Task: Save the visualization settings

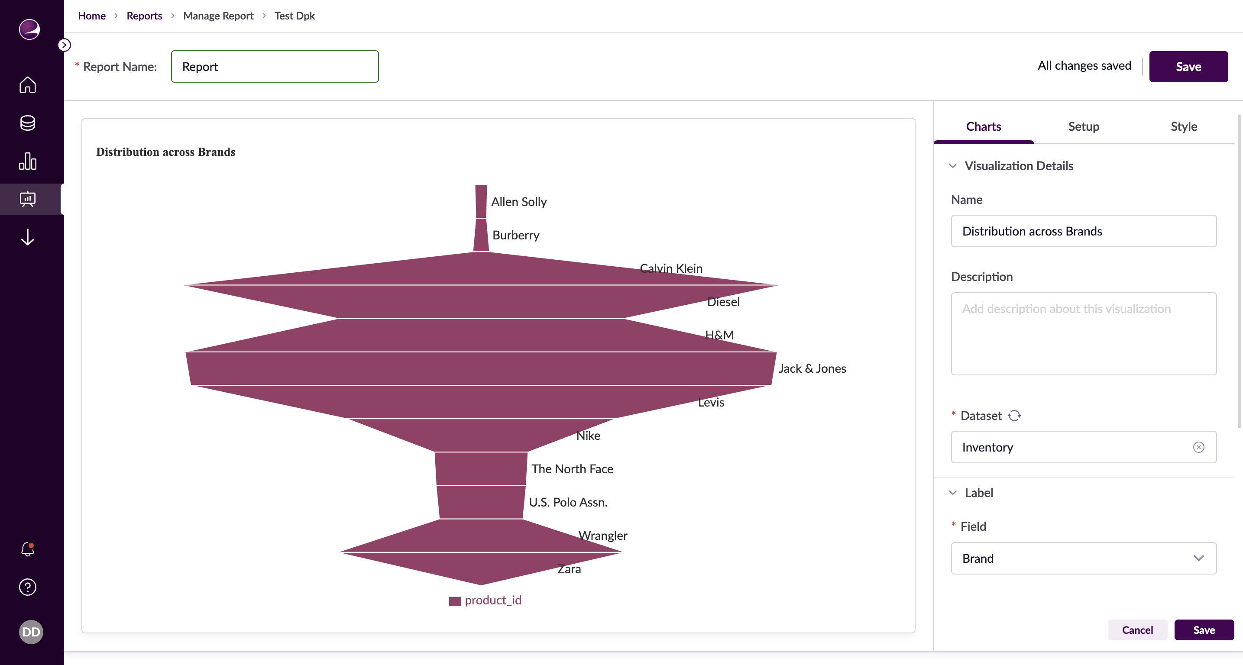Action: click(1204, 630)
